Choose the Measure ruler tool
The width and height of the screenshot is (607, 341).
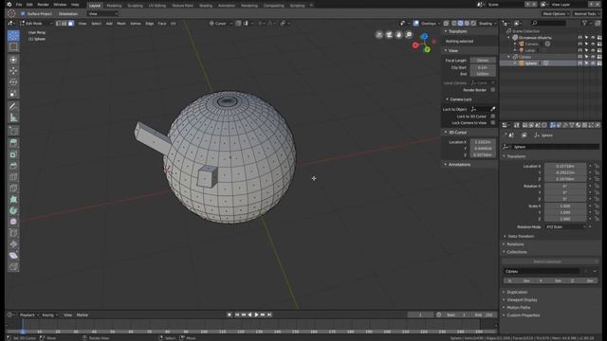13,117
